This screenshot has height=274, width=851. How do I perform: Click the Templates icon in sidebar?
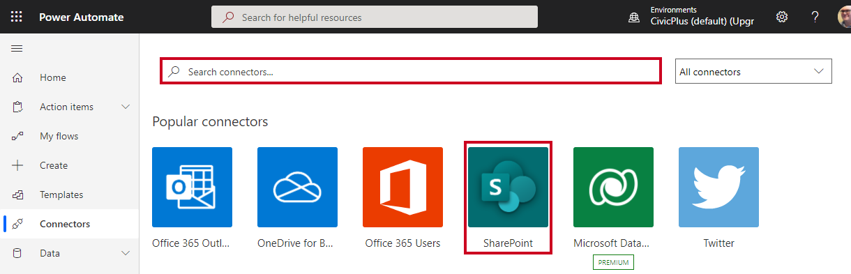18,195
